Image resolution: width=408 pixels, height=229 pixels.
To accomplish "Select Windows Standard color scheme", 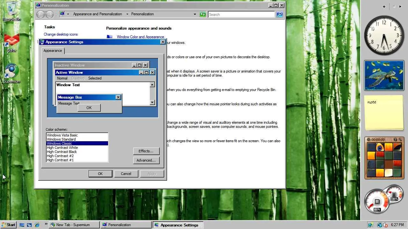I will coord(77,139).
